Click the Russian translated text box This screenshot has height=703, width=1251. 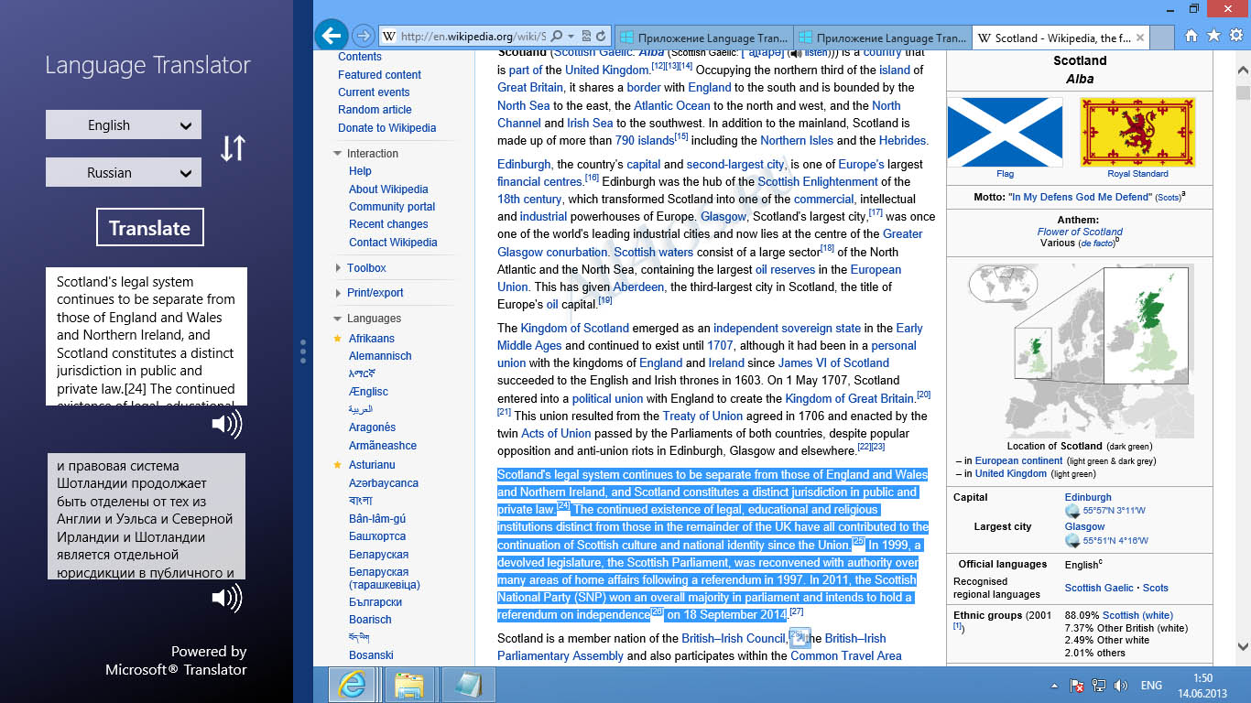[x=147, y=516]
